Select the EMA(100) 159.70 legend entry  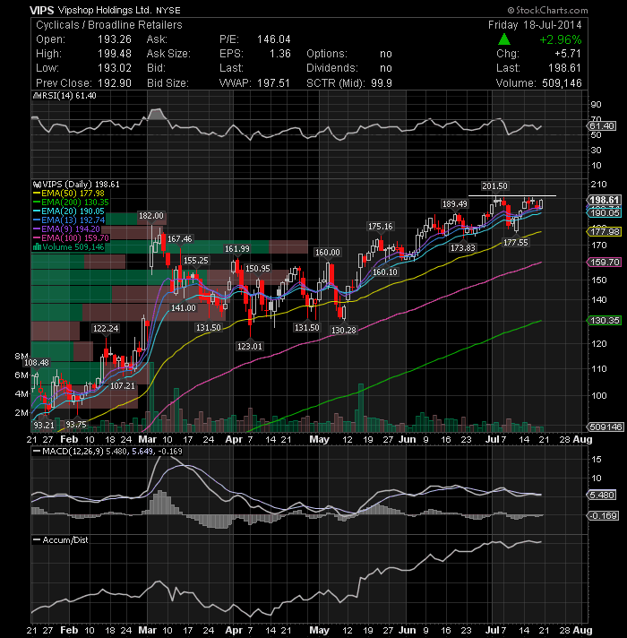tap(71, 238)
